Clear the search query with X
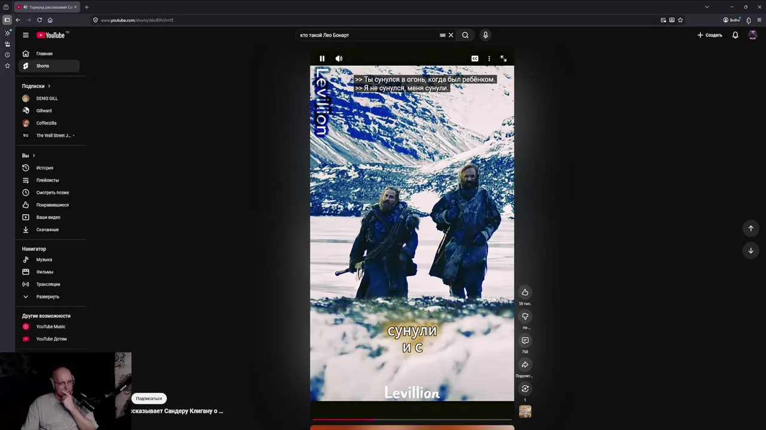The height and width of the screenshot is (430, 766). click(x=451, y=35)
